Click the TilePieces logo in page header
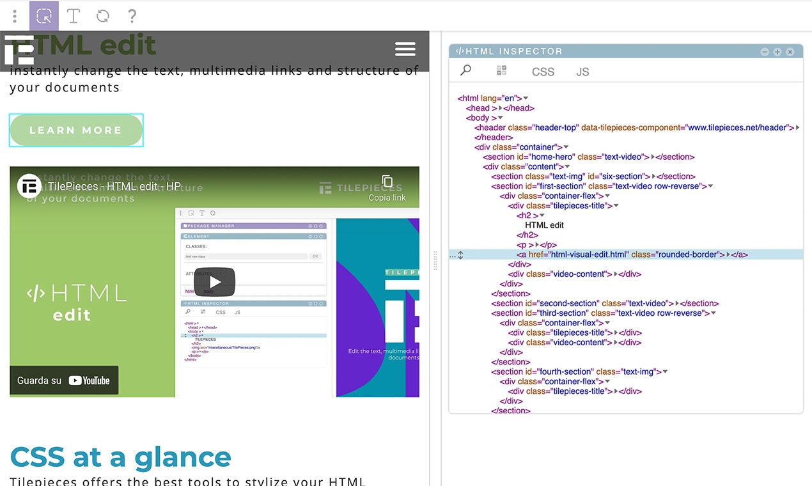The height and width of the screenshot is (486, 812). (19, 50)
